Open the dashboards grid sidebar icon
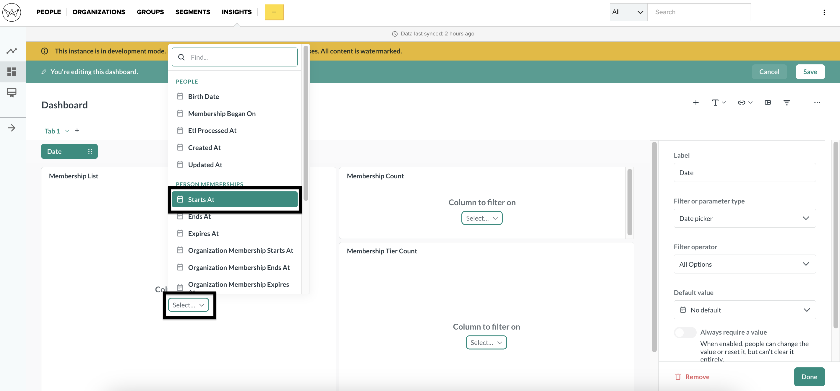 click(12, 72)
